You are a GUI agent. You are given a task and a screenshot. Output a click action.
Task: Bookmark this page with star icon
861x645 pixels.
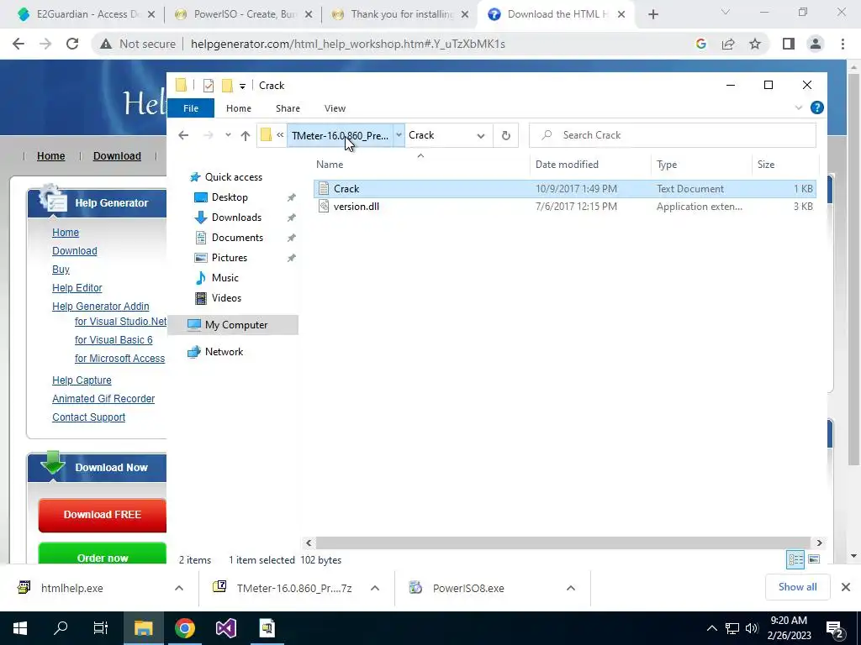coord(755,44)
